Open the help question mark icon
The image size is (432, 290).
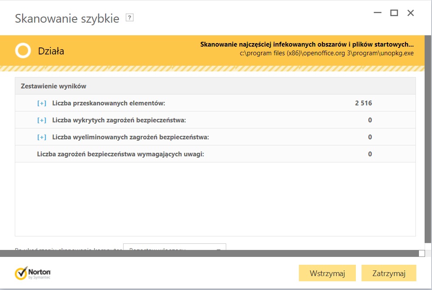(129, 17)
